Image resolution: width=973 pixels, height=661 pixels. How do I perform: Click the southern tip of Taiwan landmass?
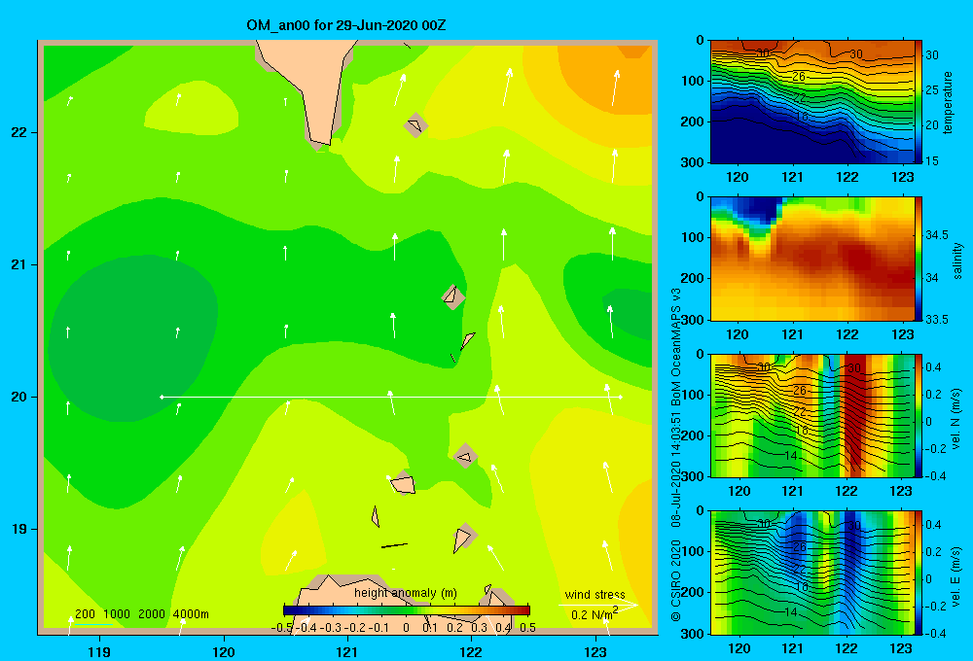click(x=321, y=143)
